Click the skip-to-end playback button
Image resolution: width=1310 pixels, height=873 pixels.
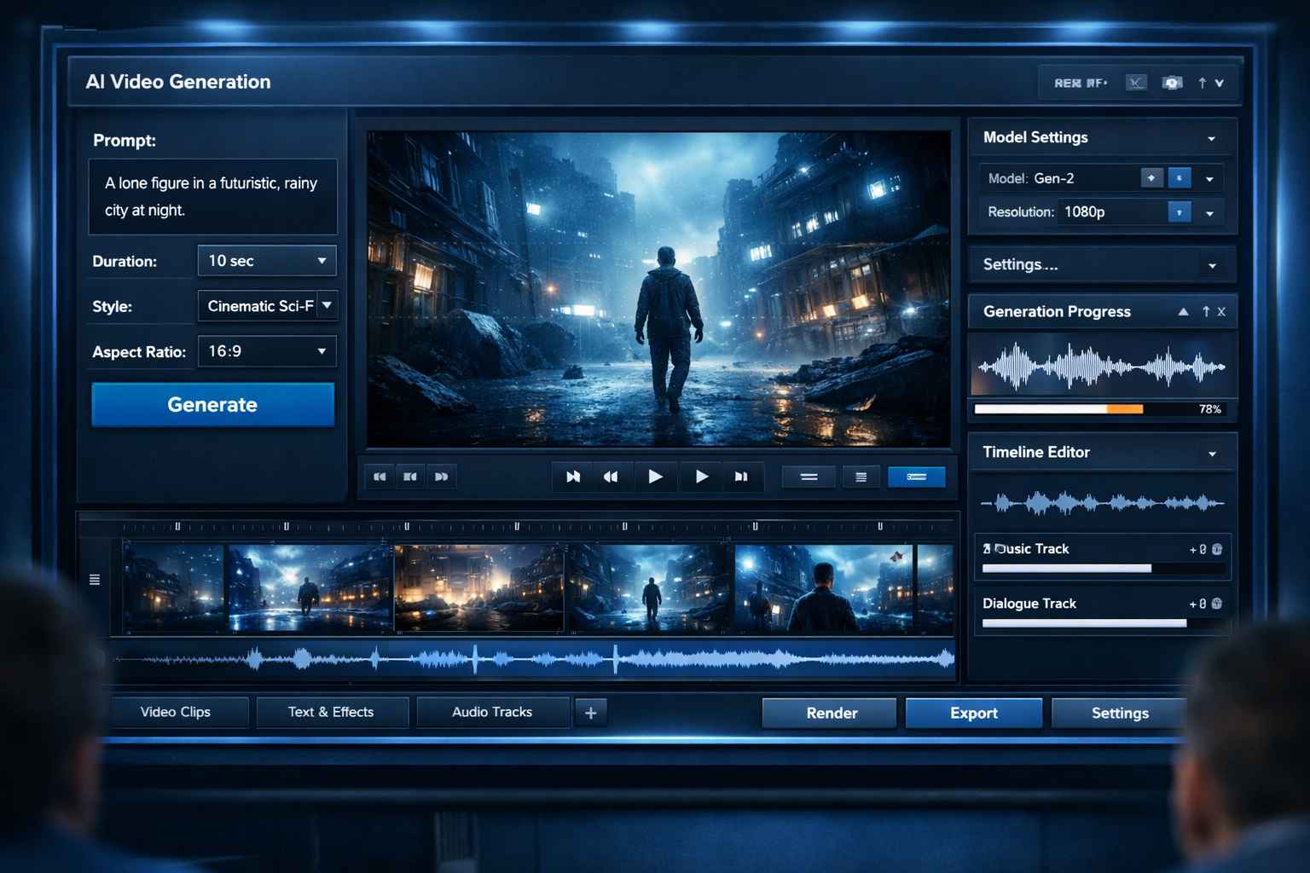[741, 477]
